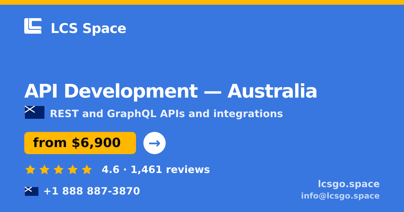The image size is (404, 212).
Task: Click the fifth rating star
Action: 87,169
